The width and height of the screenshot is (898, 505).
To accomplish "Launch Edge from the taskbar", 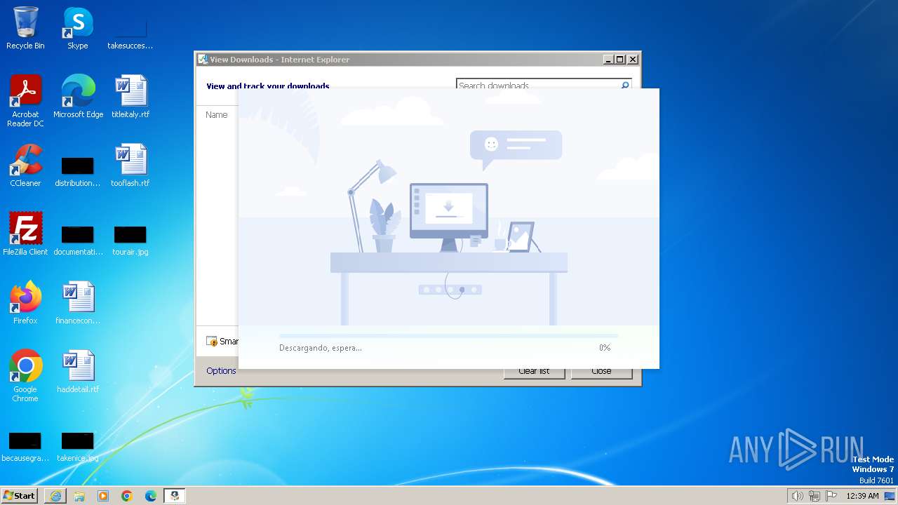I will tap(151, 496).
